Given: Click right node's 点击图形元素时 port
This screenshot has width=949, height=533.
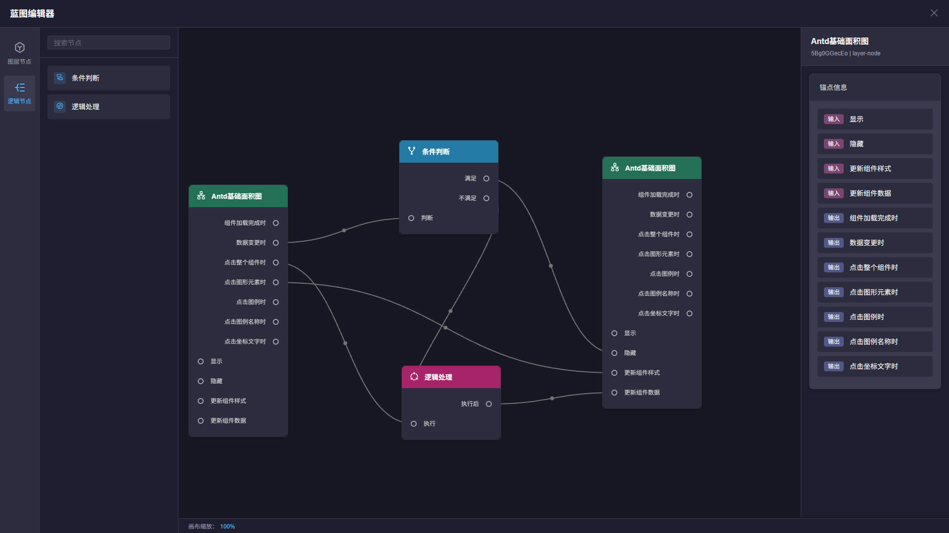Looking at the screenshot, I should click(690, 254).
